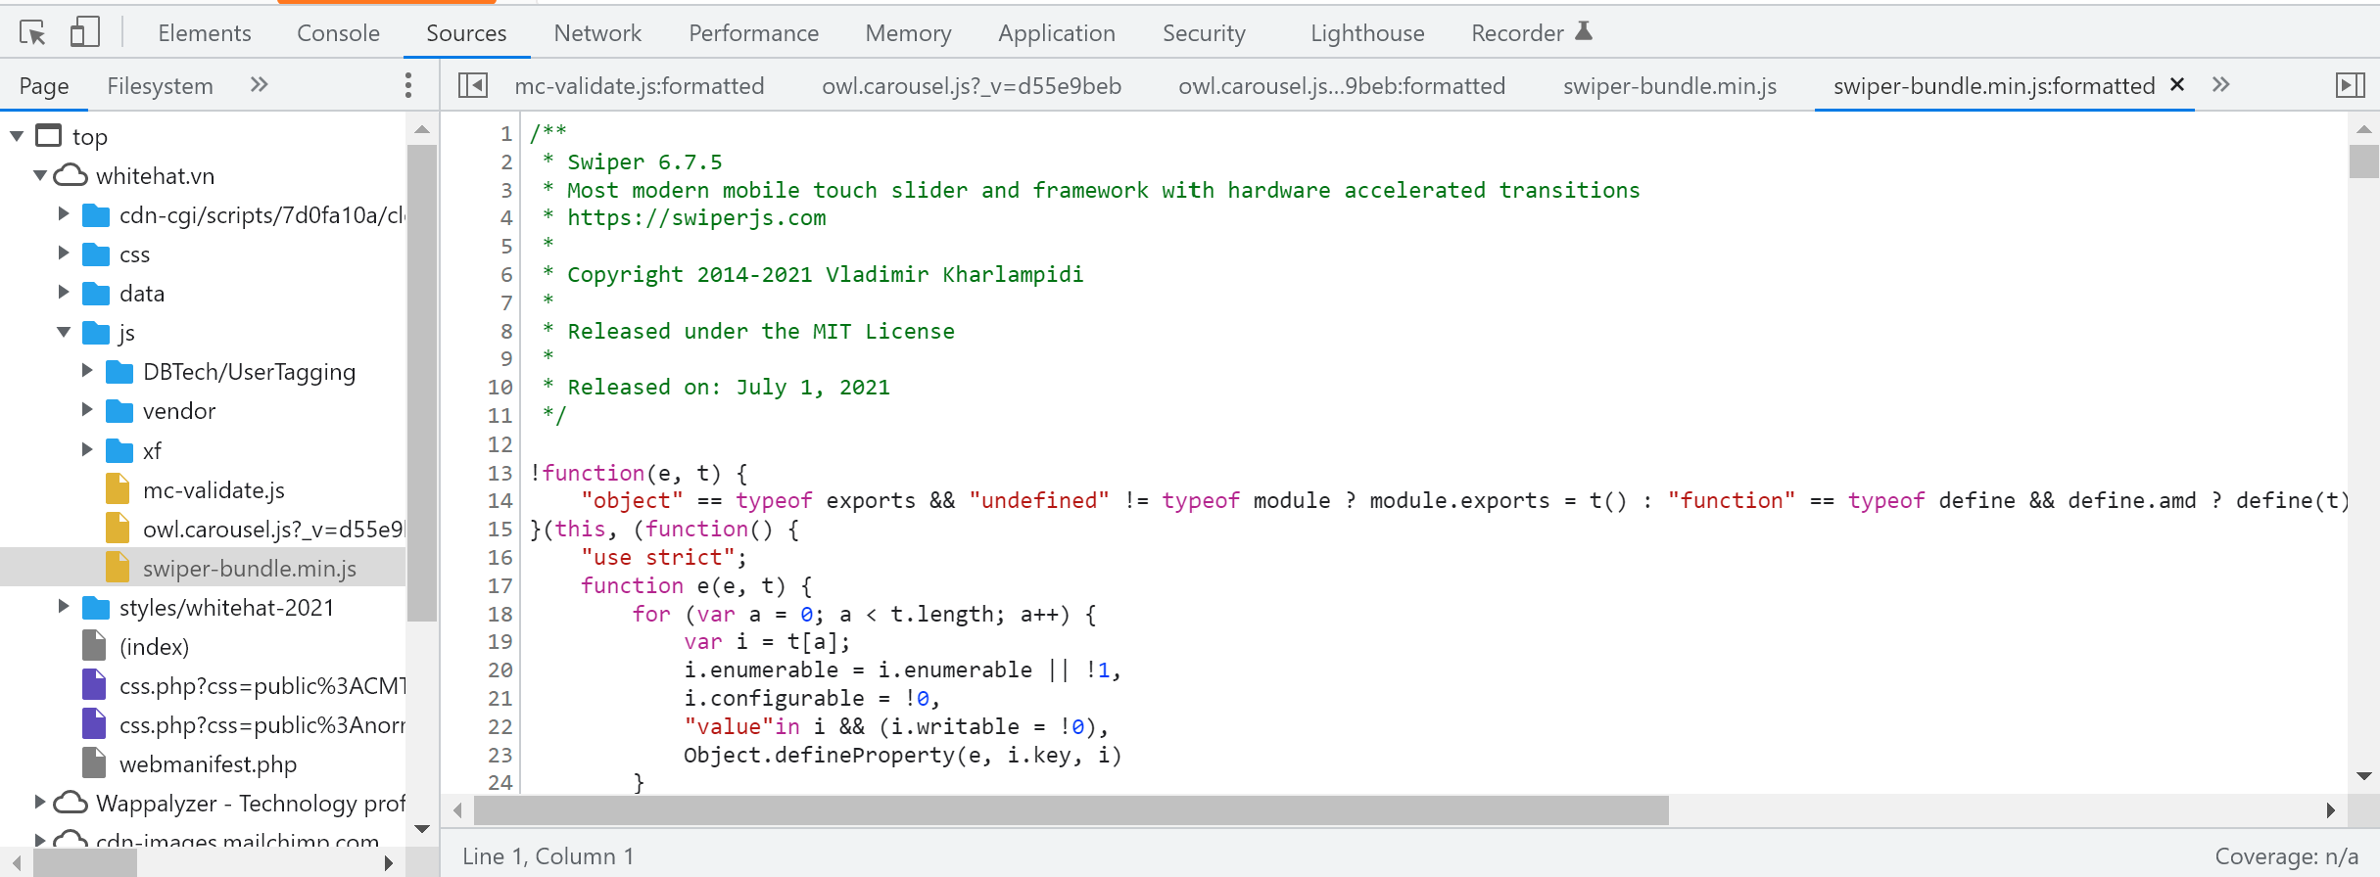Open the mc-validate.js:formatted file tab
Screen dimensions: 2380x877
640,86
